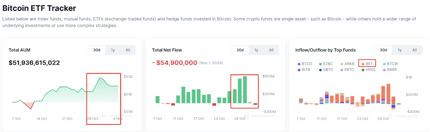Click the red negative dip in AUM chart
The image size is (430, 132).
tap(27, 105)
